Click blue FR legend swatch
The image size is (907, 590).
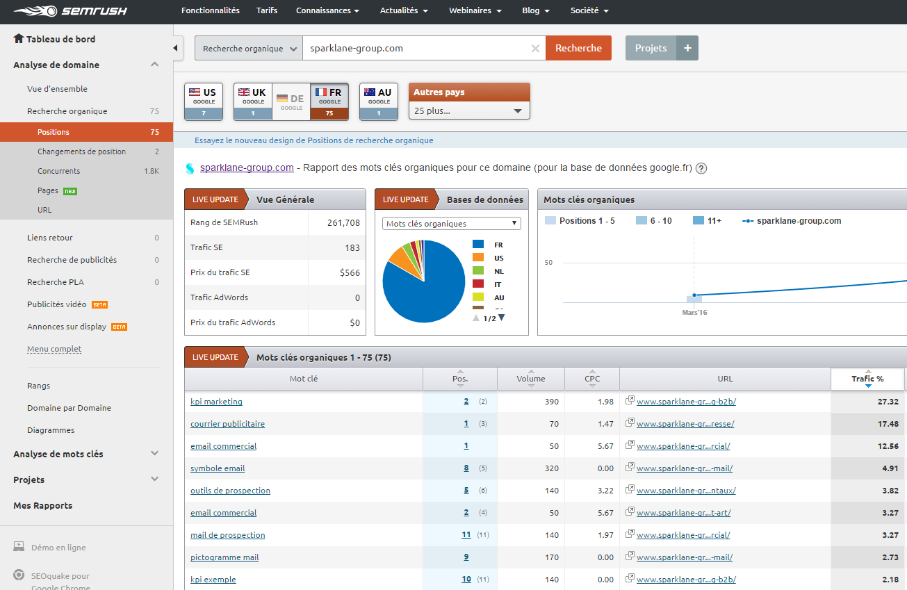pos(477,245)
